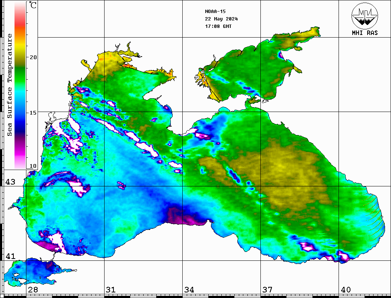Click the NOAA-15 satellite label
Viewport: 391px width, 298px height.
(x=215, y=12)
